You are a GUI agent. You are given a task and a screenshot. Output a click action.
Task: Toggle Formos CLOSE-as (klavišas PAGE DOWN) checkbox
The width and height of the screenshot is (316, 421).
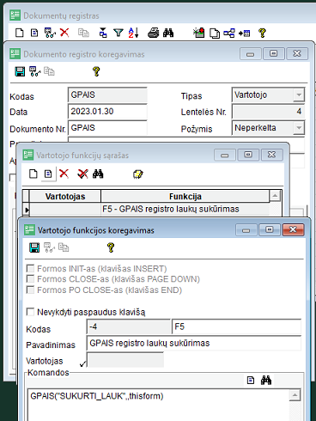(x=30, y=278)
